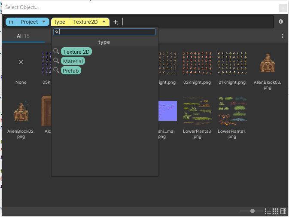Click the magnifier icon beside Prefab
The width and height of the screenshot is (289, 217).
pos(56,70)
